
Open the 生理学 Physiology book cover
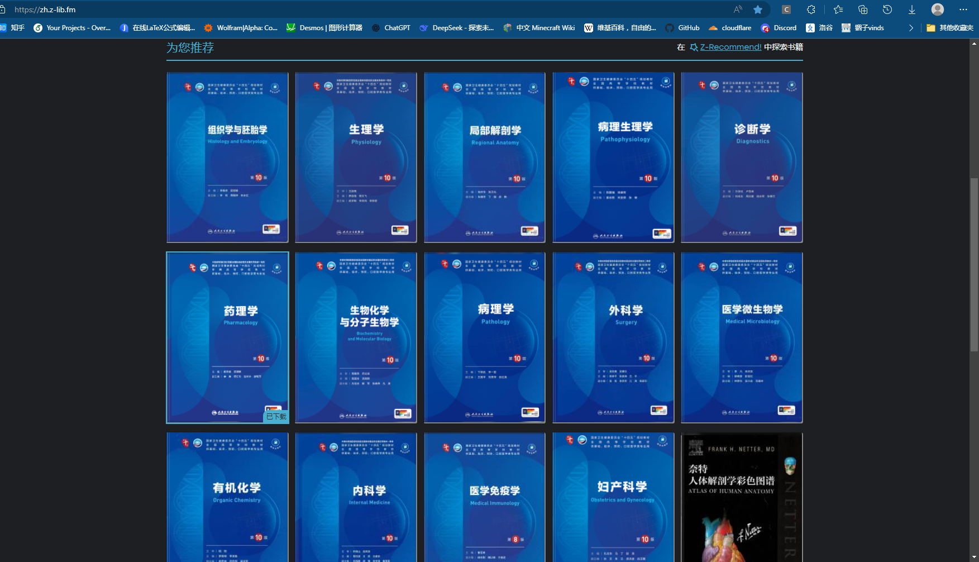(x=356, y=158)
